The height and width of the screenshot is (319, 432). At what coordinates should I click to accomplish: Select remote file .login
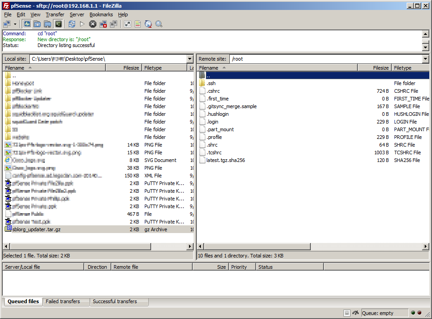click(x=212, y=122)
